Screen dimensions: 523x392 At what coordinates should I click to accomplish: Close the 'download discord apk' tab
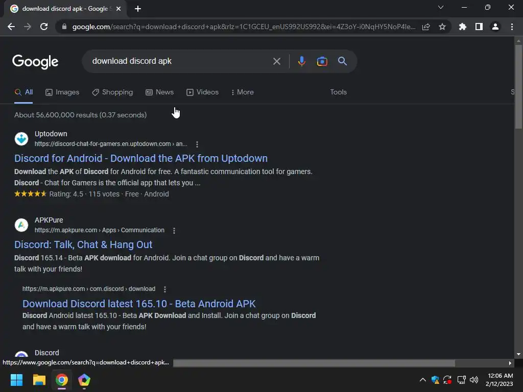tap(118, 9)
